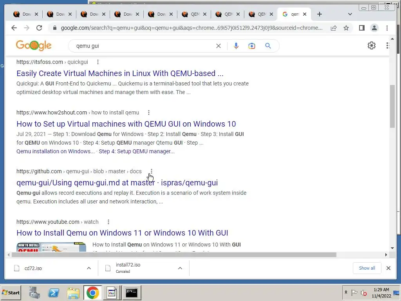This screenshot has height=301, width=401.
Task: Open How to Install Qemu on Windows 11 result
Action: coord(122,233)
